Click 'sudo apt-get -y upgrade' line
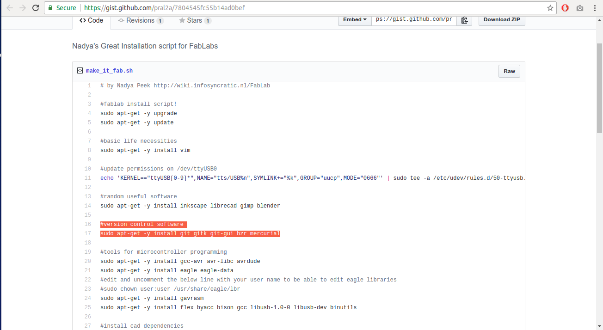 tap(138, 113)
